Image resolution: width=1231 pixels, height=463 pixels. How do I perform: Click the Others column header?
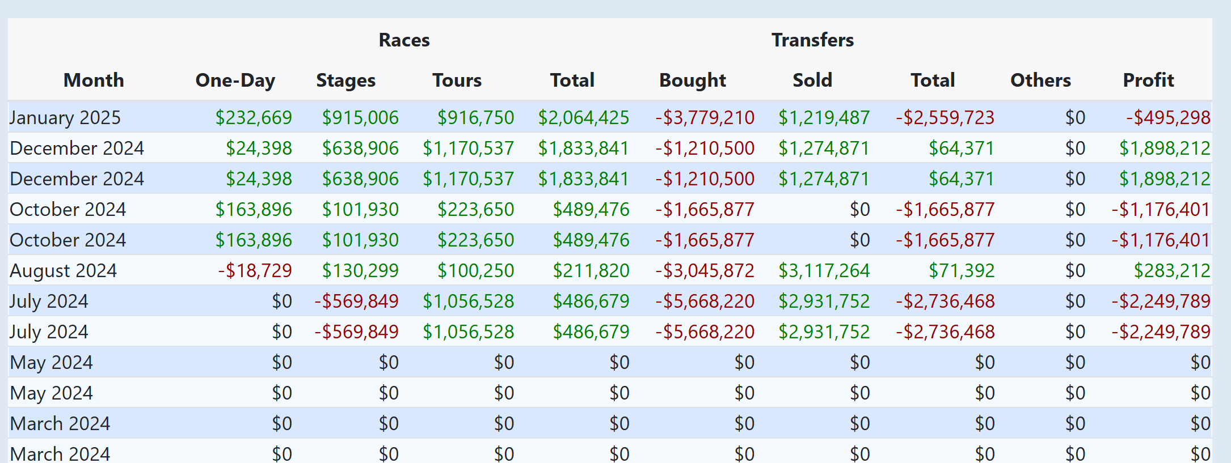pyautogui.click(x=1040, y=80)
